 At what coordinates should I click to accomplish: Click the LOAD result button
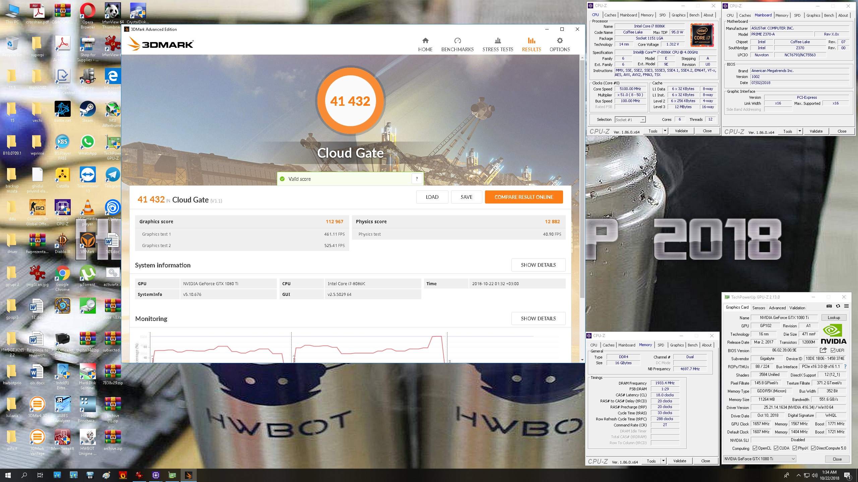[x=432, y=197]
